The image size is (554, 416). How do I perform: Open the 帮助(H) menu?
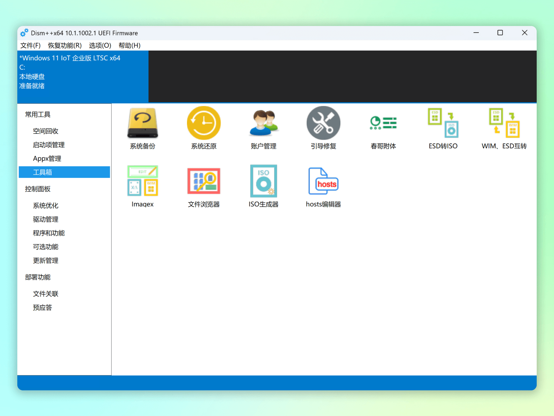click(129, 45)
